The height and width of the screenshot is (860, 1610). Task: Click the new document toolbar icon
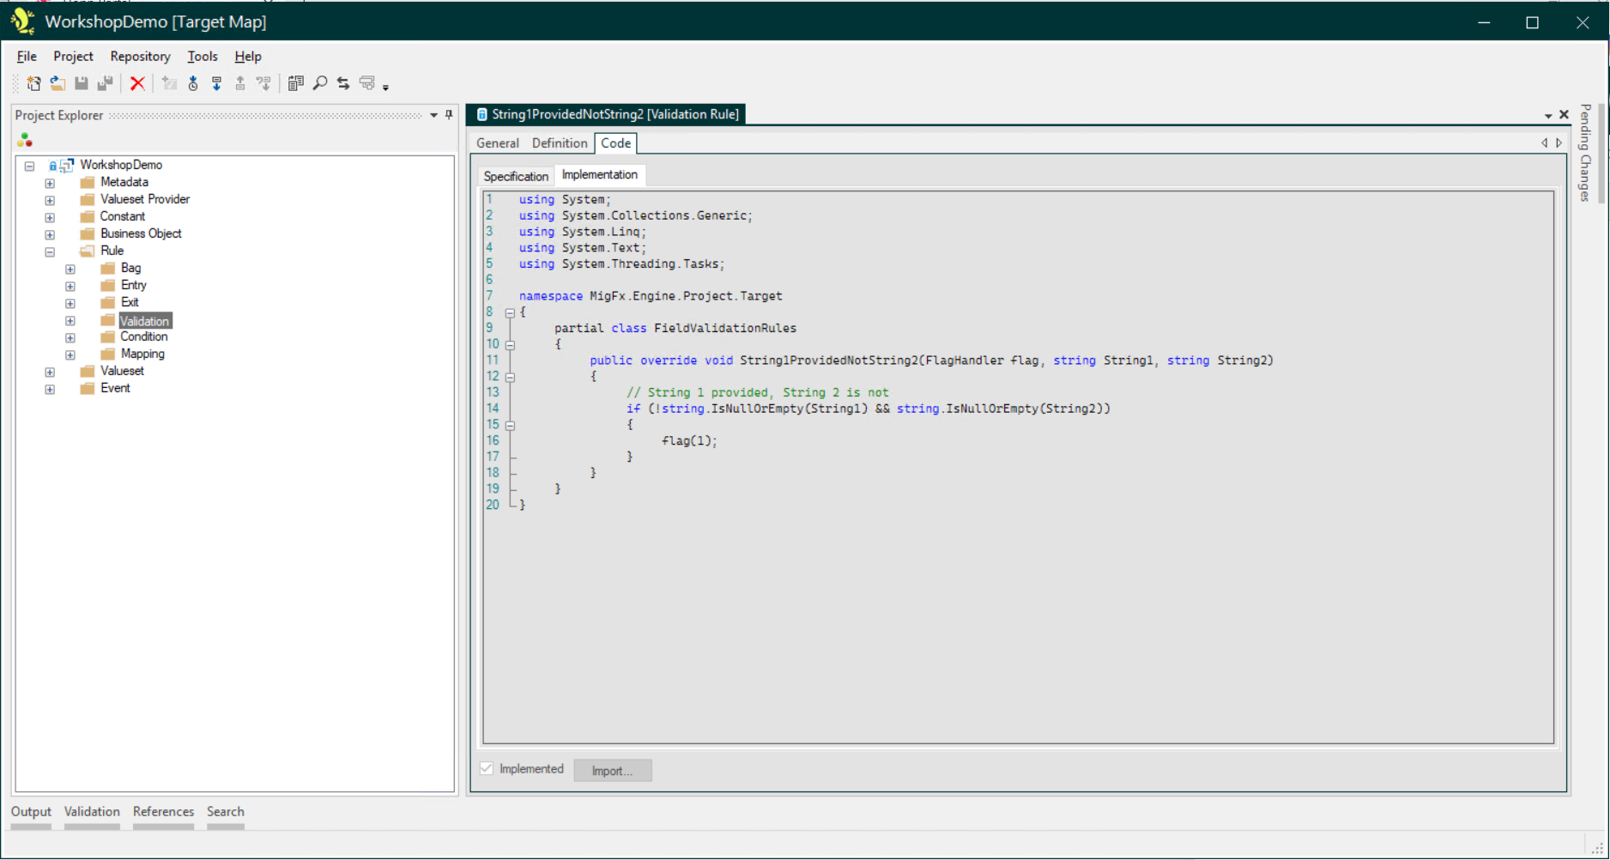[x=34, y=83]
